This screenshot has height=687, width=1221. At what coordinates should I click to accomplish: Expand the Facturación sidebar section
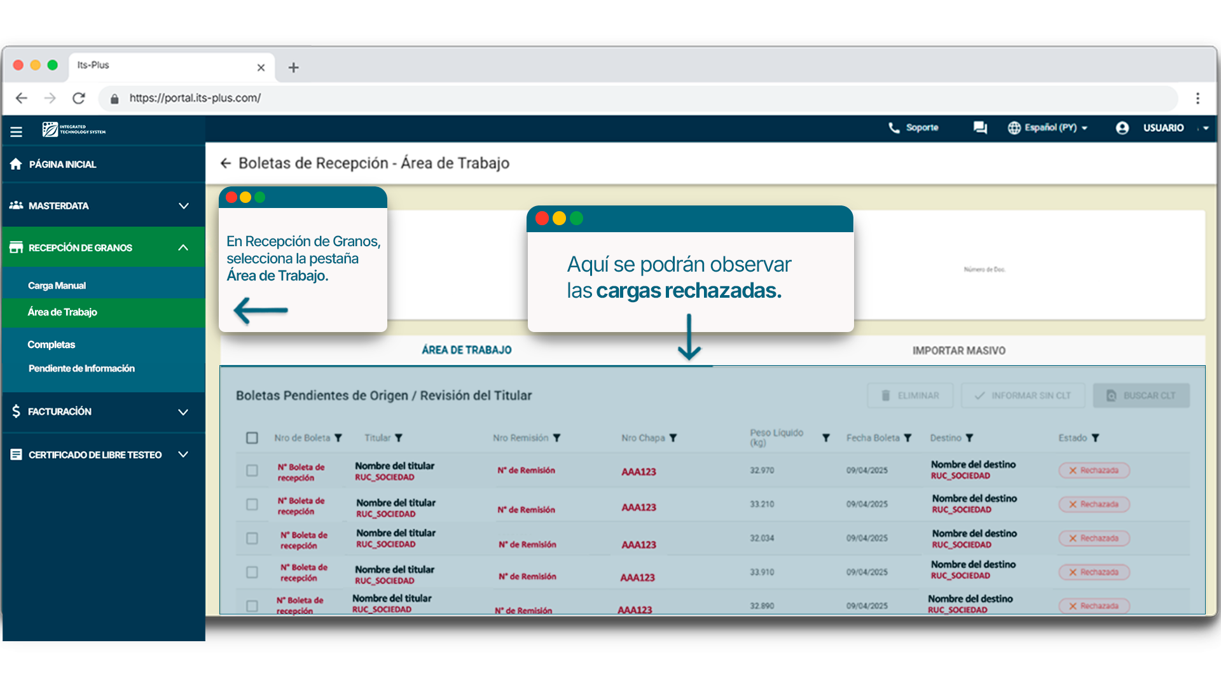click(183, 412)
